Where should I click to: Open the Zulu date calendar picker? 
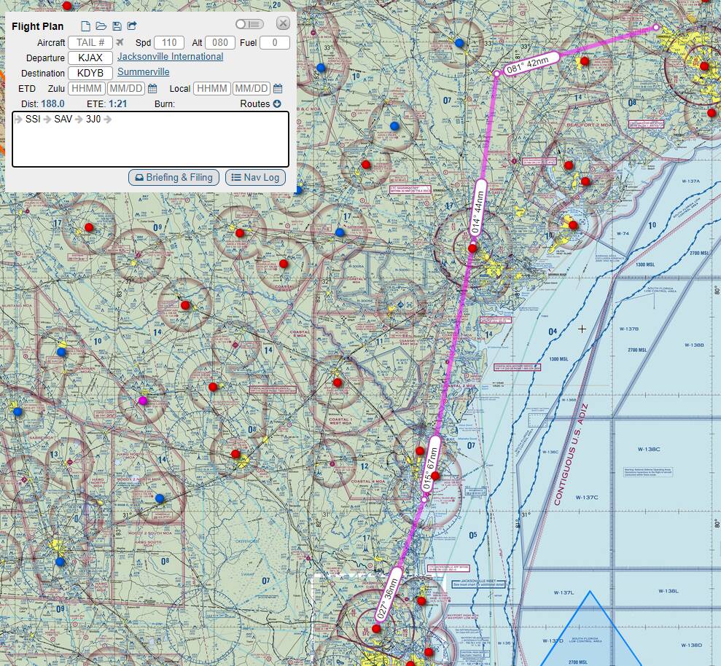click(152, 89)
